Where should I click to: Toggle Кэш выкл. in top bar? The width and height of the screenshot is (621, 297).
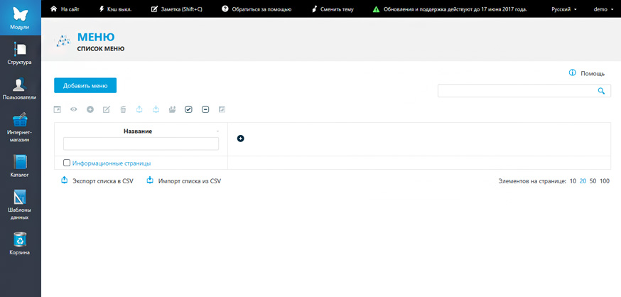coord(114,9)
